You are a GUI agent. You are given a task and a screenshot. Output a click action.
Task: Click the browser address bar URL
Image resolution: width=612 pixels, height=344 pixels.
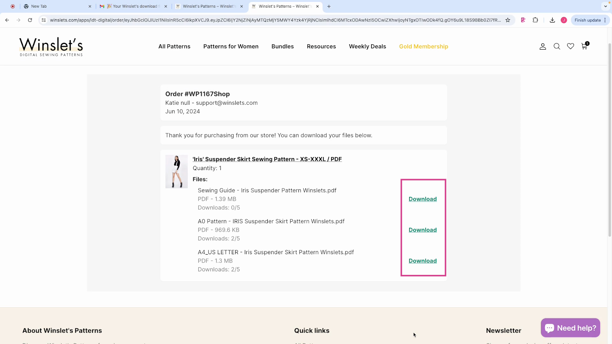click(x=275, y=20)
